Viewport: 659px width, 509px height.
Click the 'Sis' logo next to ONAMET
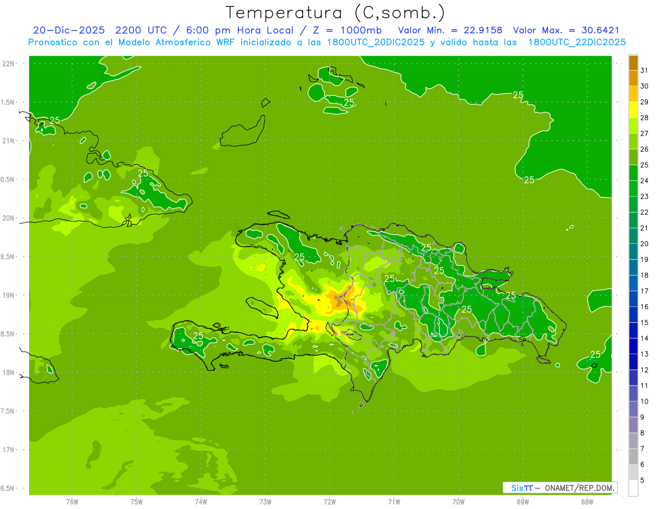pyautogui.click(x=517, y=488)
